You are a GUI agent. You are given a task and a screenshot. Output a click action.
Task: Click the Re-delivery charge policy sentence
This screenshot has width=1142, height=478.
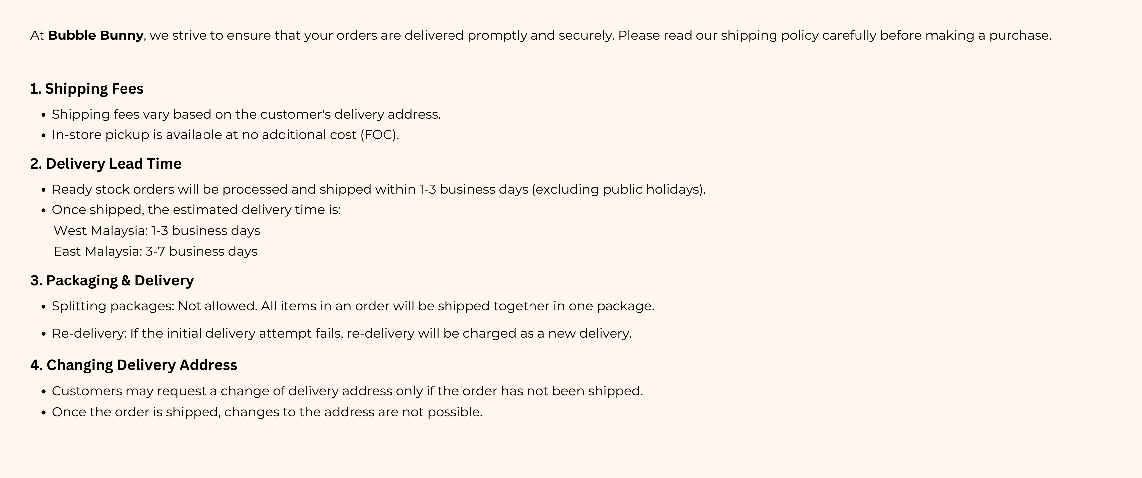click(x=342, y=334)
